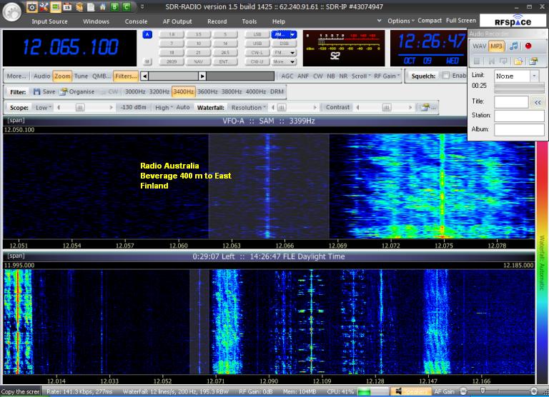Switch to Full Screen mode
The image size is (549, 397).
(x=461, y=21)
